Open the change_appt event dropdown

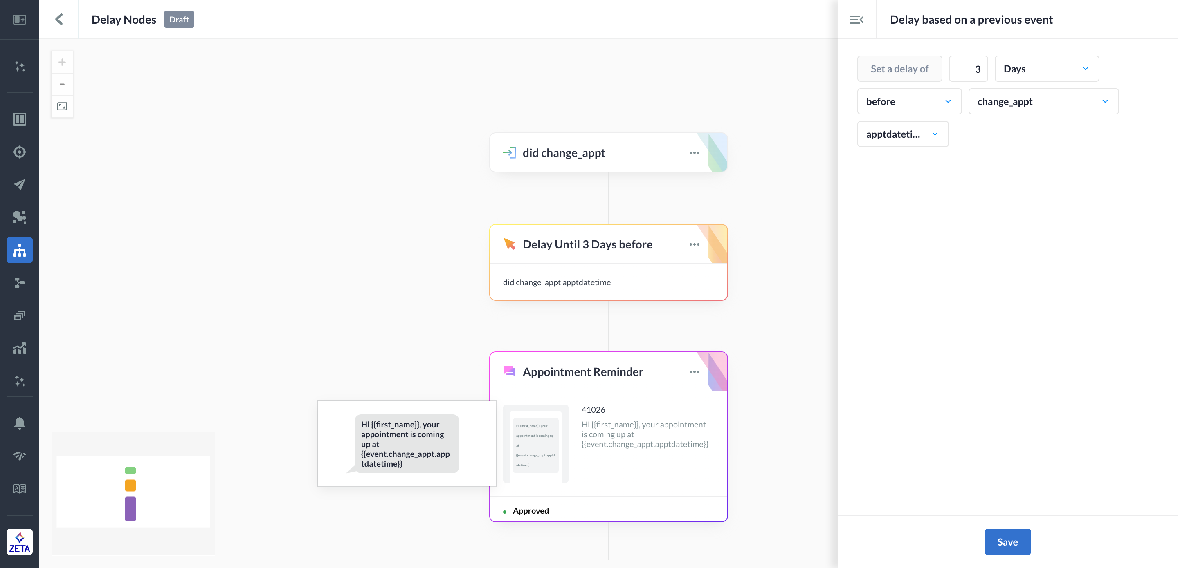click(1043, 101)
